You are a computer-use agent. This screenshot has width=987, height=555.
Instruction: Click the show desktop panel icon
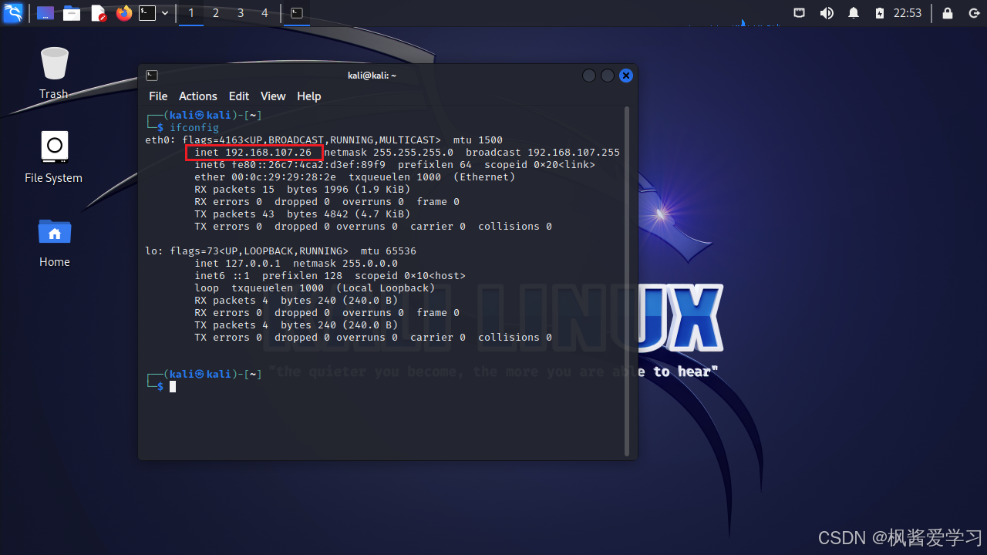(x=45, y=13)
